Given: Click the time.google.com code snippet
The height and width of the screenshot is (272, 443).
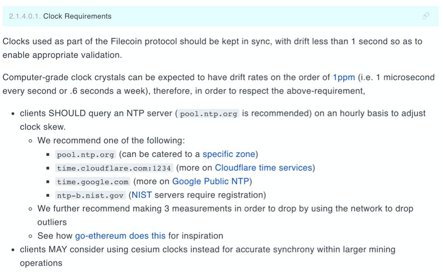Looking at the screenshot, I should tap(93, 182).
